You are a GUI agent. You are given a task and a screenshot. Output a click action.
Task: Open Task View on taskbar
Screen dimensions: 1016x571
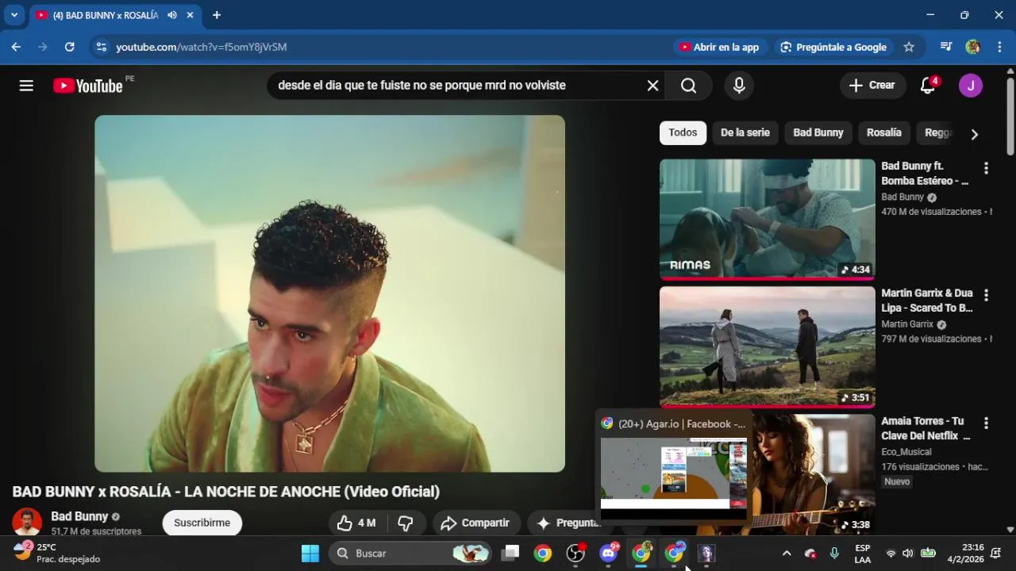(510, 554)
